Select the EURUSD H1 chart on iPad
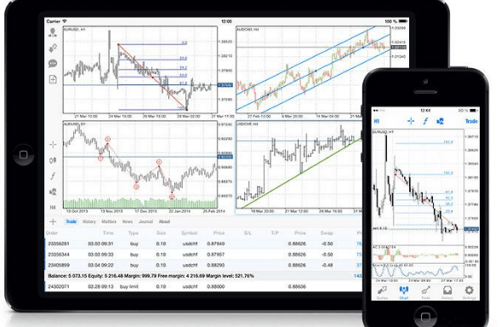The height and width of the screenshot is (327, 501). pos(140,70)
